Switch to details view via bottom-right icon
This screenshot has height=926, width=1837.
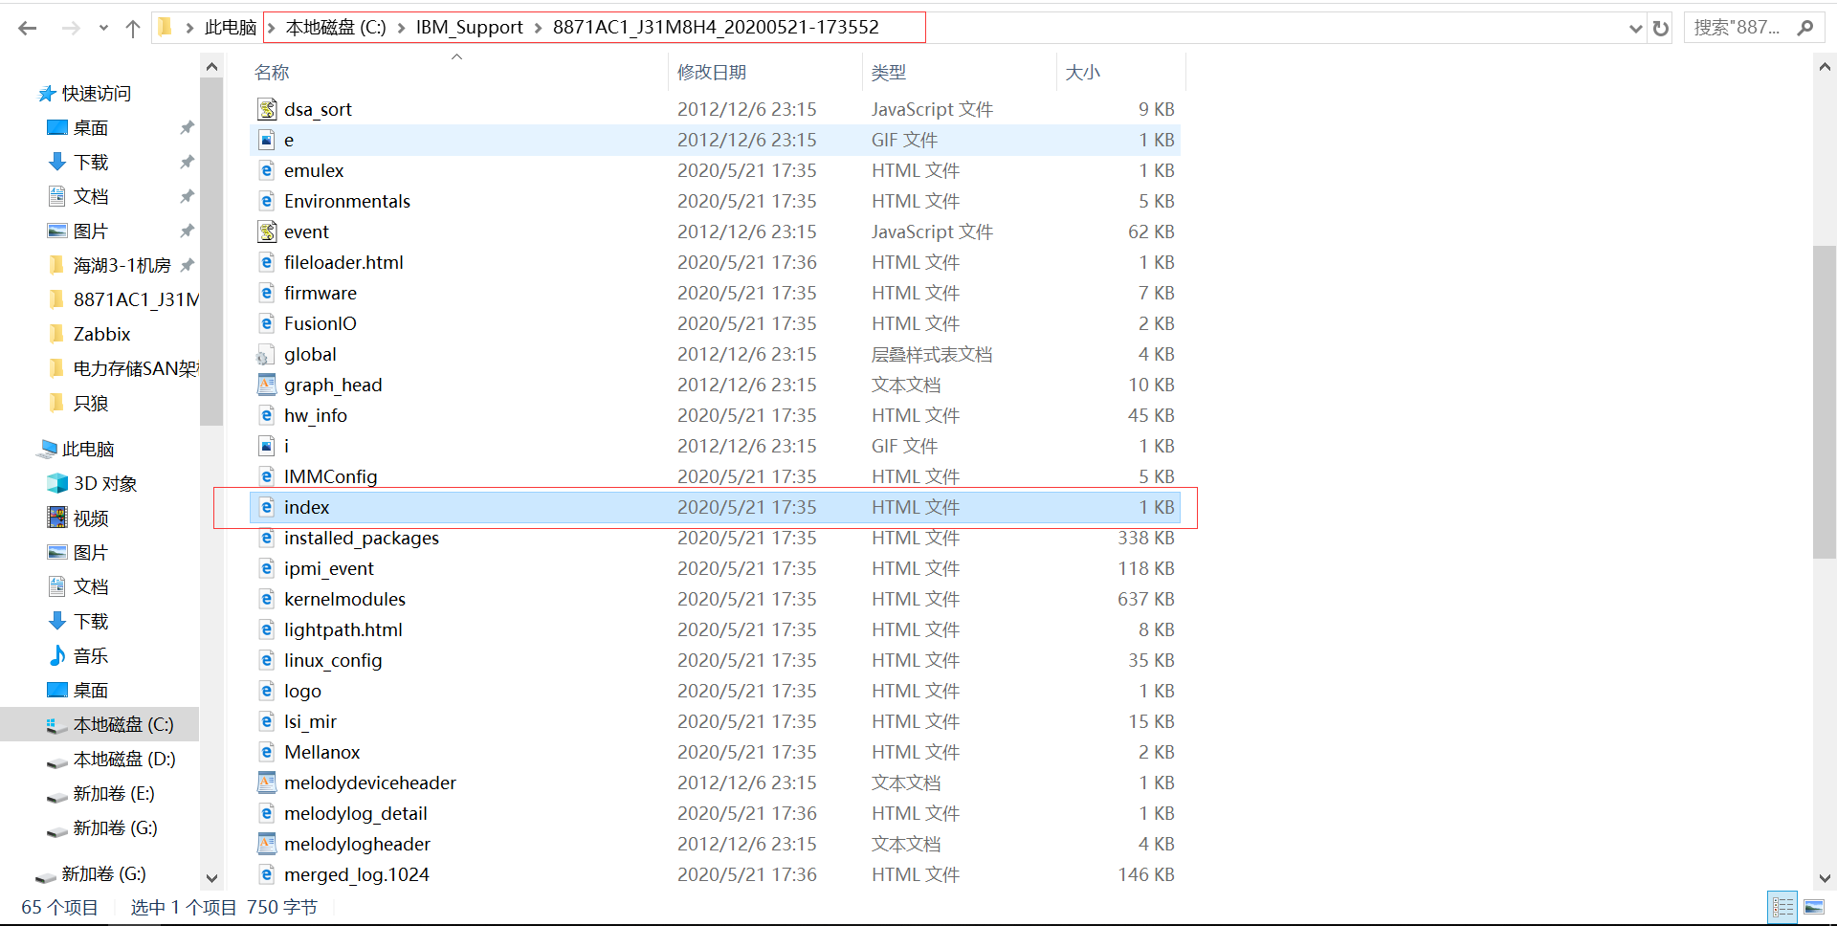pyautogui.click(x=1782, y=906)
